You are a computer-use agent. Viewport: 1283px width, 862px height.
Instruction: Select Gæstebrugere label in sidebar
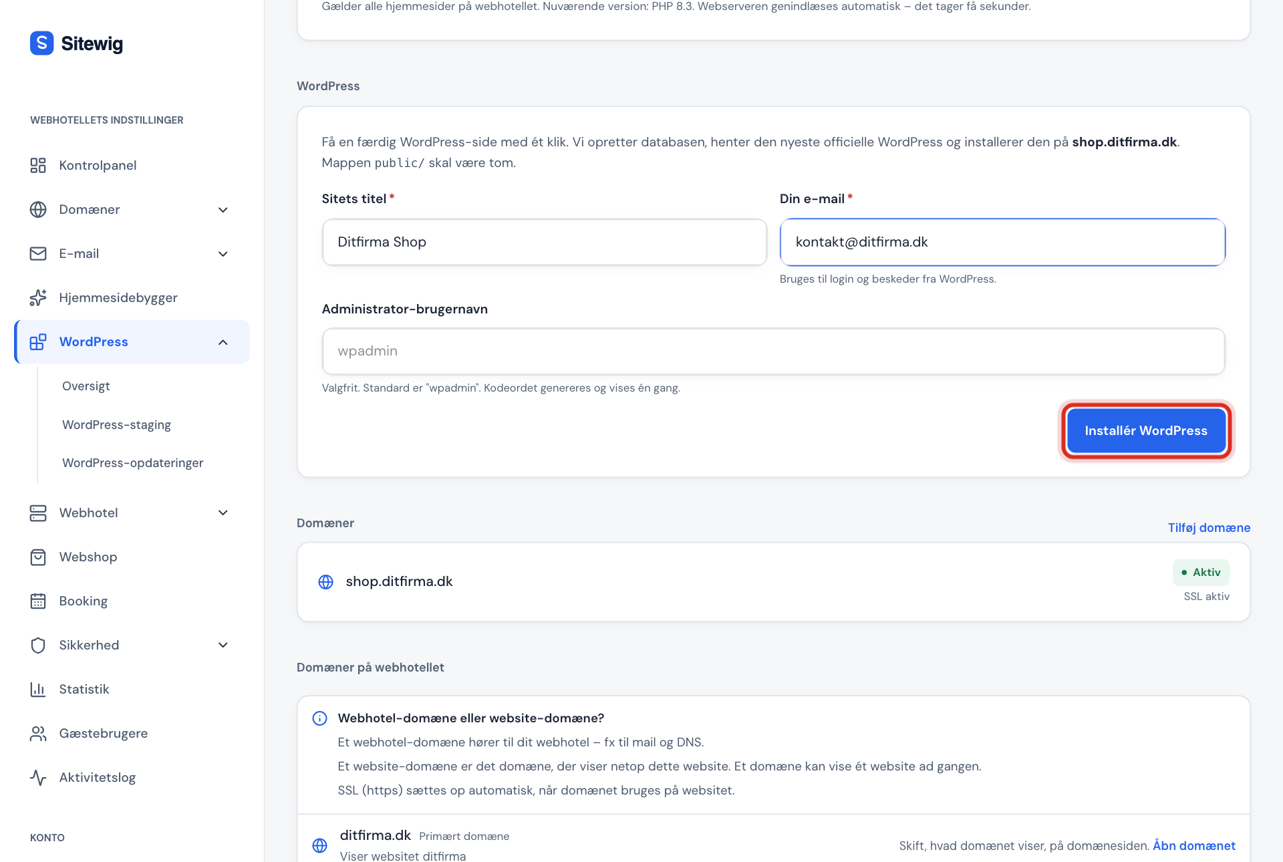tap(104, 733)
